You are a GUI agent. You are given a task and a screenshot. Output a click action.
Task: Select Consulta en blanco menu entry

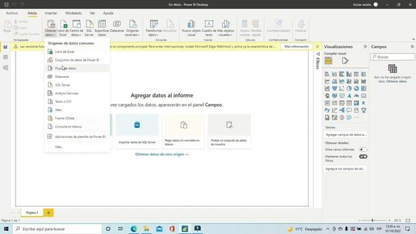pyautogui.click(x=77, y=127)
